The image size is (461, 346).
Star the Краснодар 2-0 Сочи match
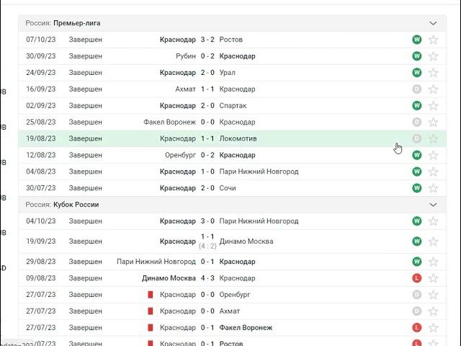click(433, 188)
